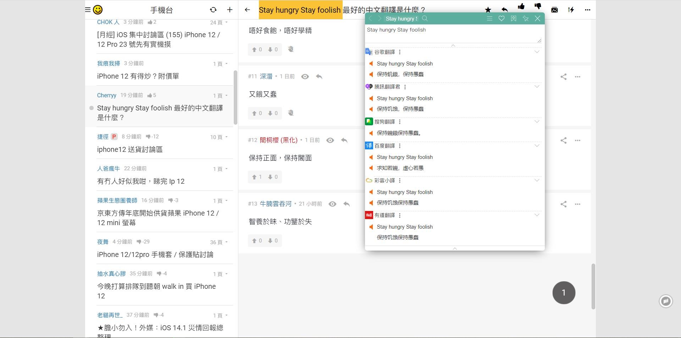Open more options for post #12
Viewport: 681px width, 338px height.
[578, 140]
